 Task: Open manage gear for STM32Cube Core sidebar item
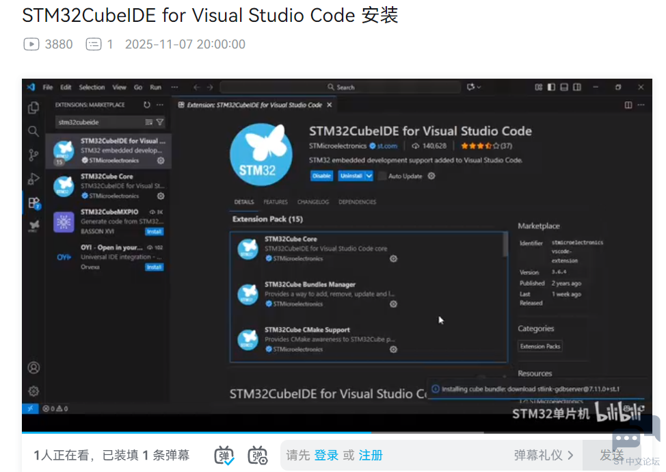pos(161,196)
